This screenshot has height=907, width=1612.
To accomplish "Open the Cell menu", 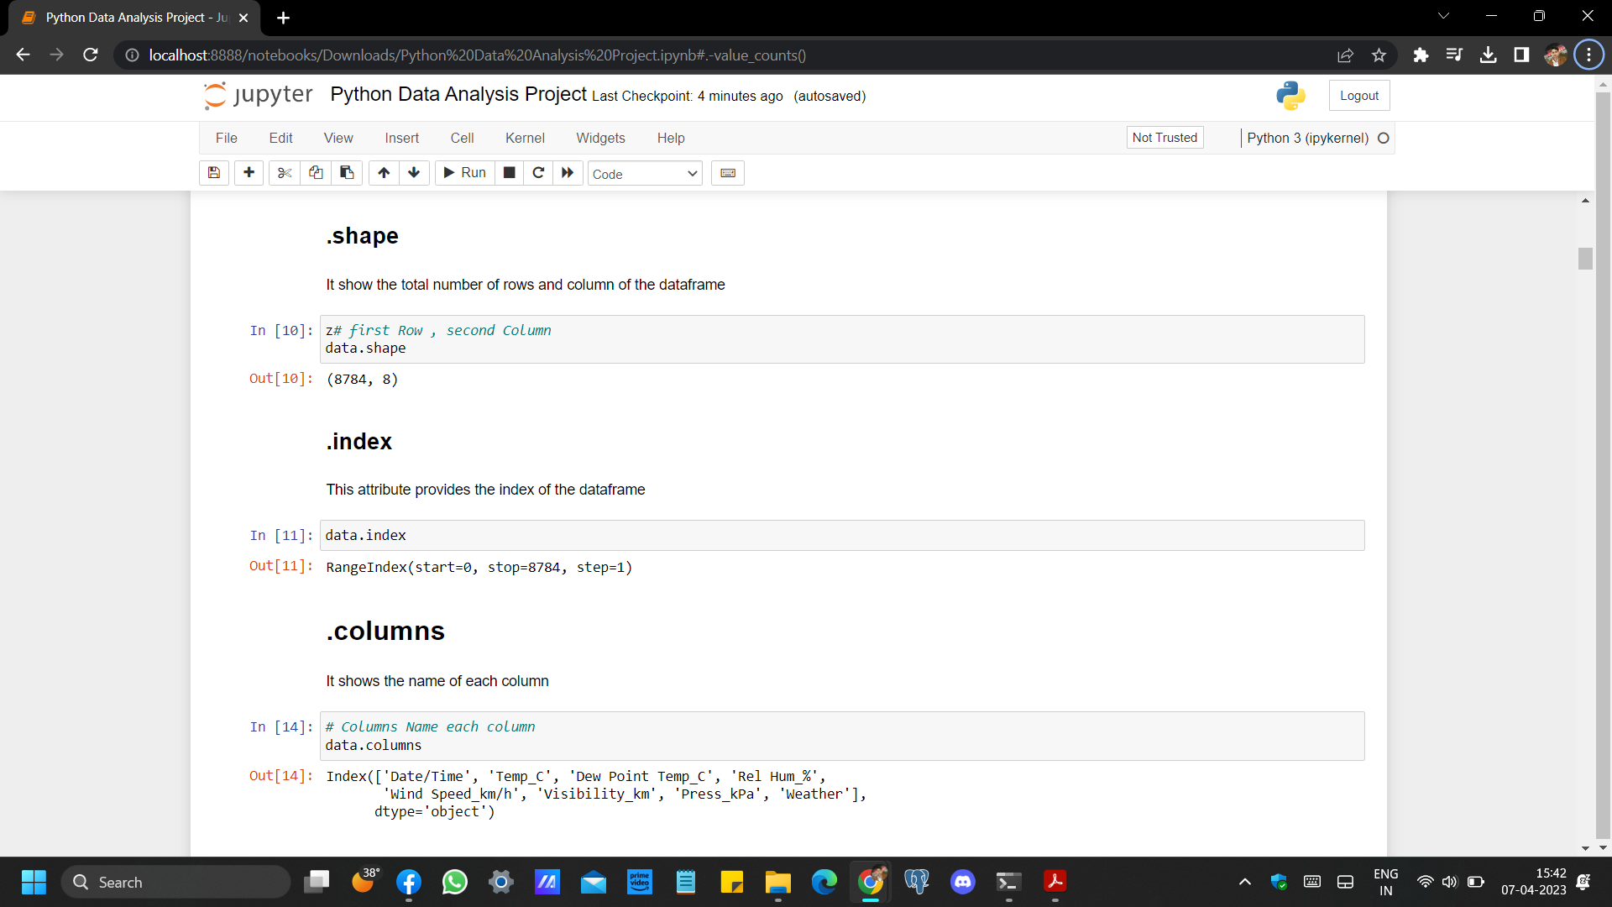I will [x=462, y=138].
